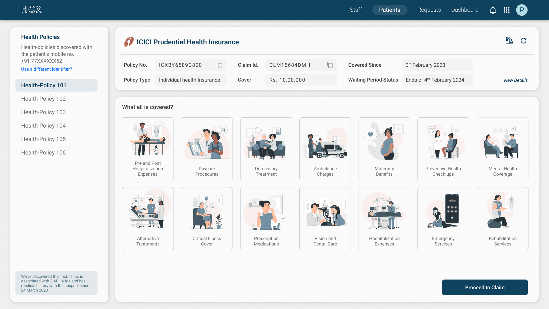
Task: Click Use a different identifier link
Action: click(46, 69)
